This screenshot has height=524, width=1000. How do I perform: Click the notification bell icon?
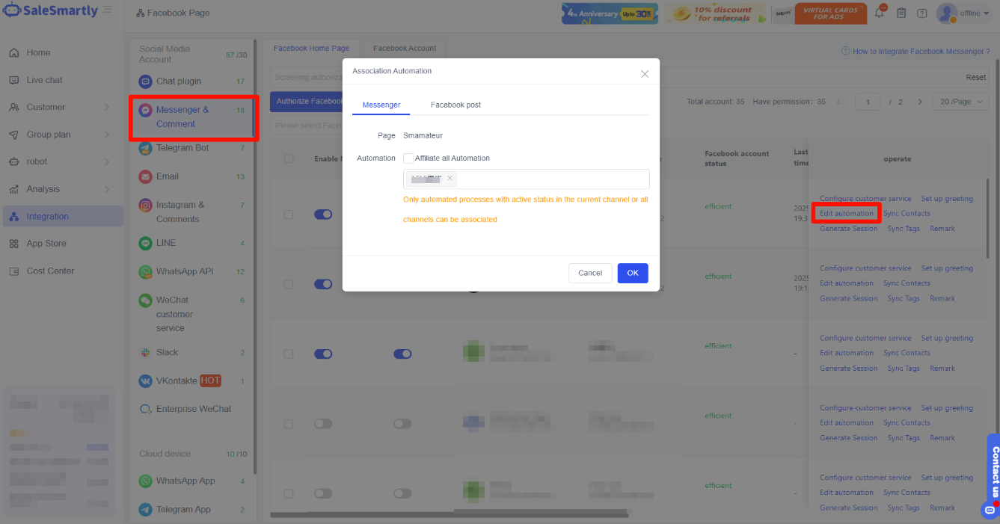click(x=880, y=13)
